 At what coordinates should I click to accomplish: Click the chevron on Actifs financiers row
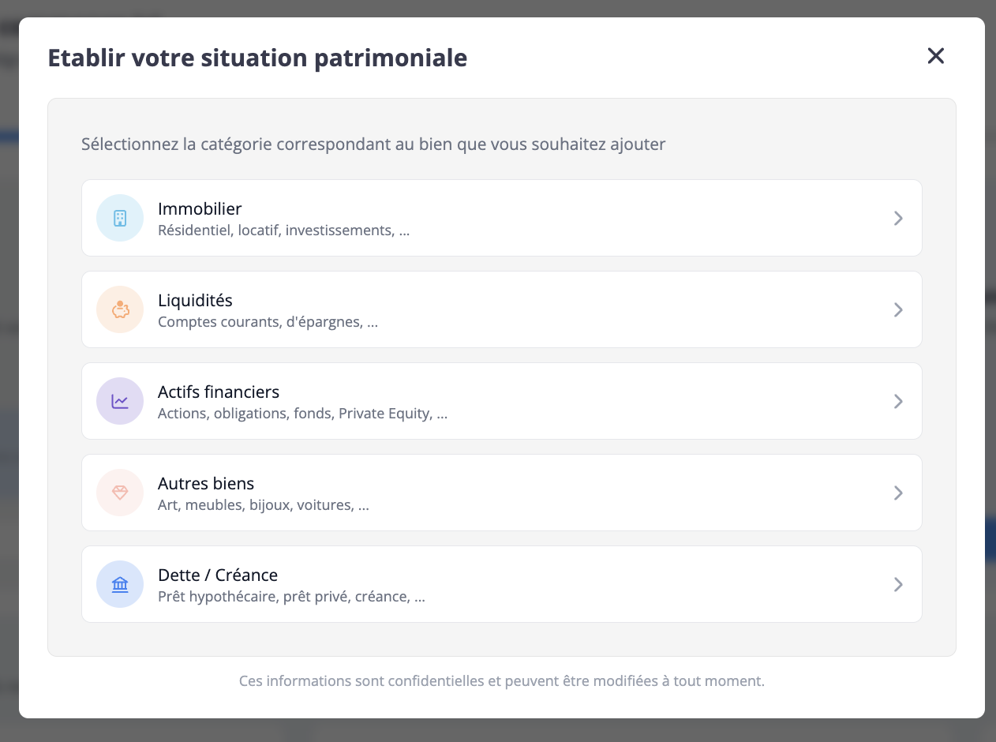click(898, 401)
